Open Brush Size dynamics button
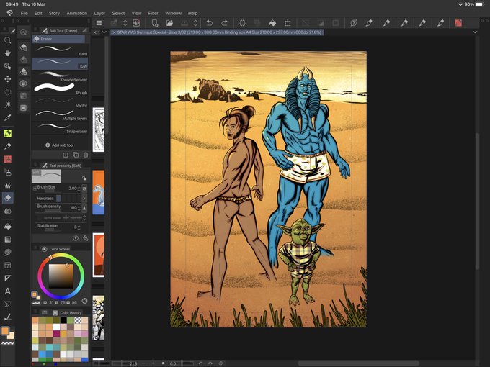 point(84,189)
